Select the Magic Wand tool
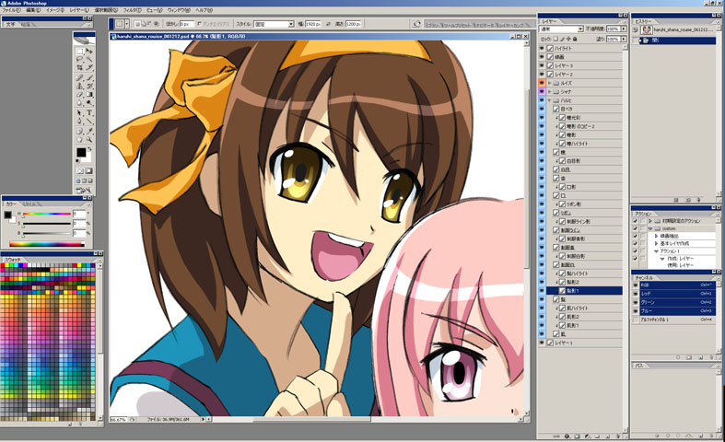The height and width of the screenshot is (442, 725). click(89, 59)
